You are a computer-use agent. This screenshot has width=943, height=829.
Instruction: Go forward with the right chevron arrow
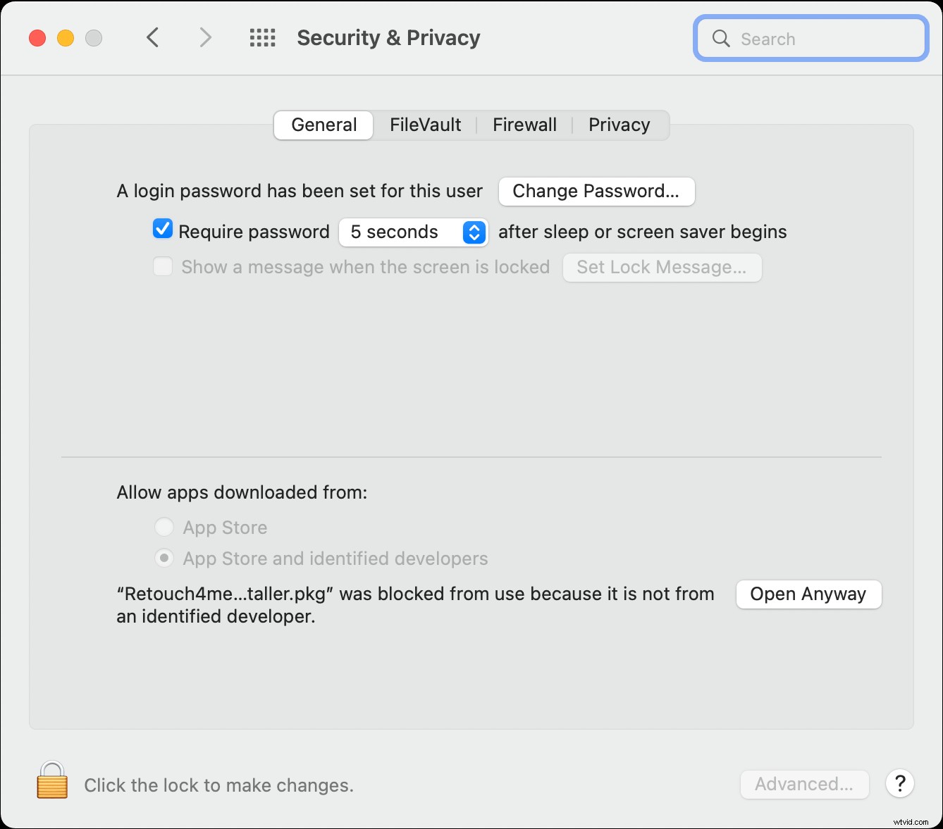pyautogui.click(x=205, y=37)
